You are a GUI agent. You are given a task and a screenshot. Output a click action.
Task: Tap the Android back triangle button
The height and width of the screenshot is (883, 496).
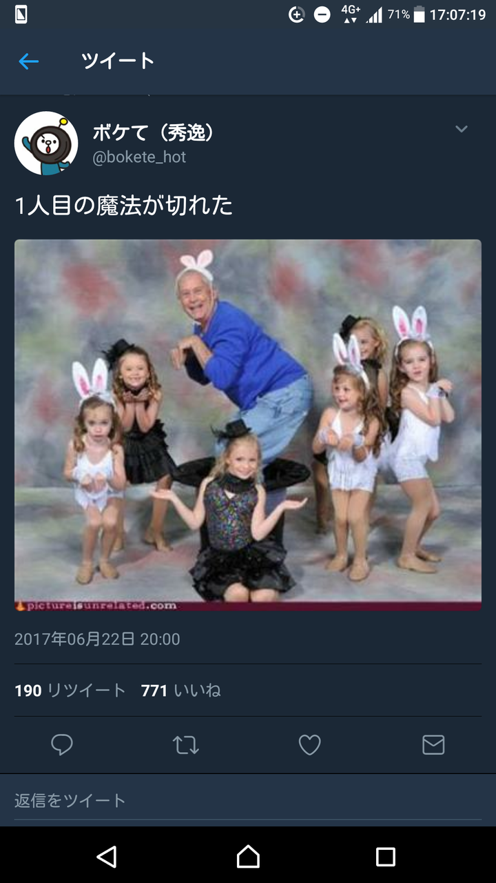click(107, 856)
